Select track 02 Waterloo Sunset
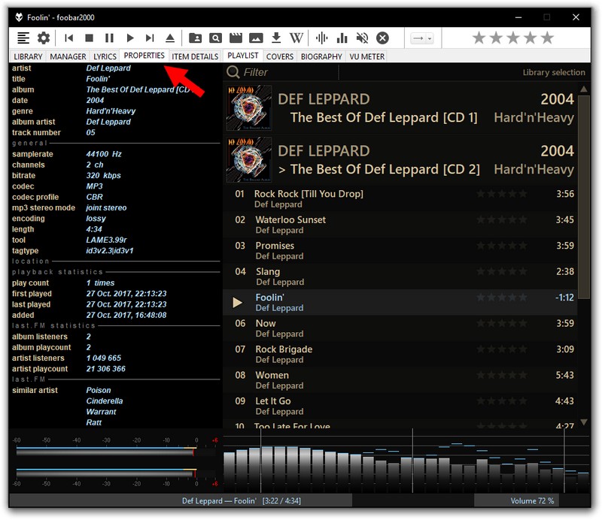 click(x=400, y=225)
